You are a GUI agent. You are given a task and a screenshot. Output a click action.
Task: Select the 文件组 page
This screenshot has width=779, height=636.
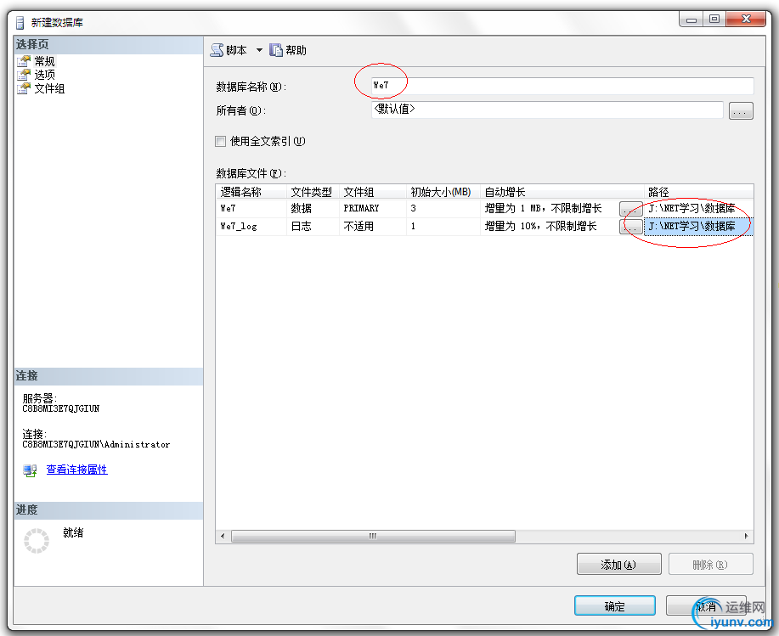click(49, 89)
